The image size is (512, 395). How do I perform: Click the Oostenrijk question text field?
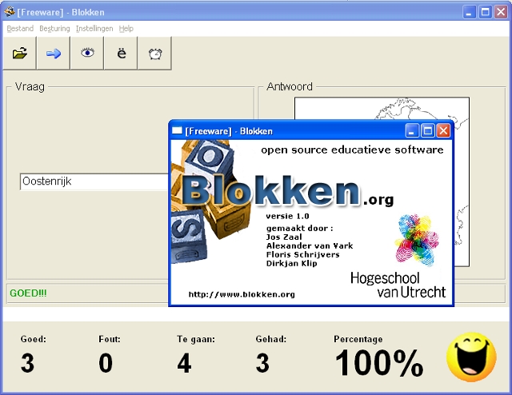tap(92, 182)
